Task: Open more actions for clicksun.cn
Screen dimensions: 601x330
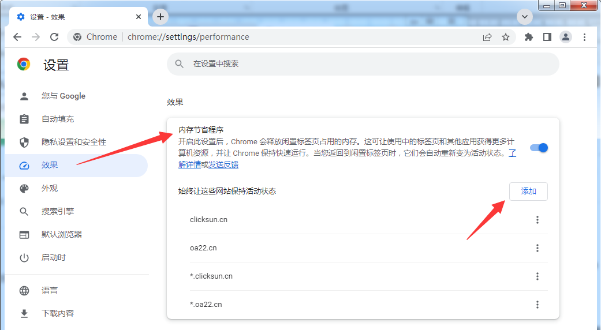Action: pyautogui.click(x=537, y=220)
